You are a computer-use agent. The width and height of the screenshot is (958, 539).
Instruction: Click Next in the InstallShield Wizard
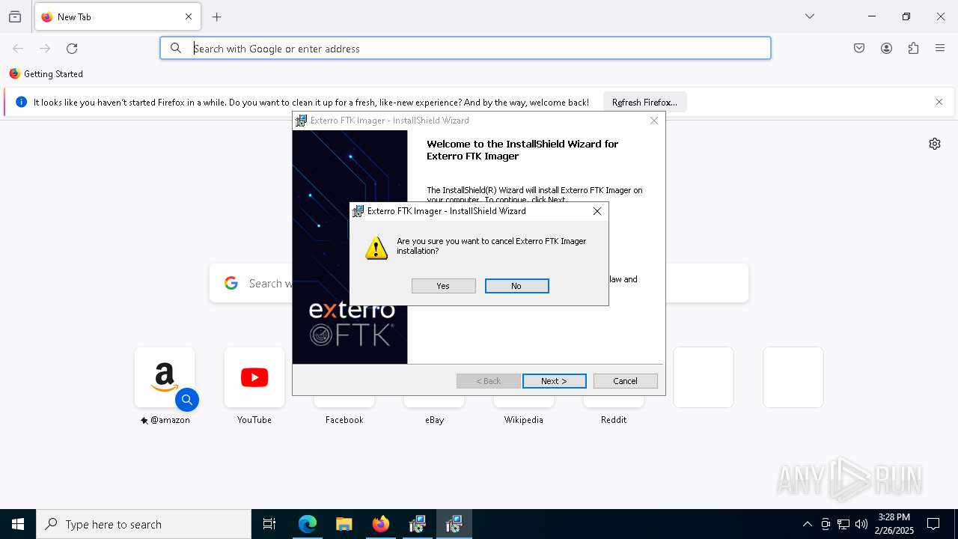(x=554, y=381)
